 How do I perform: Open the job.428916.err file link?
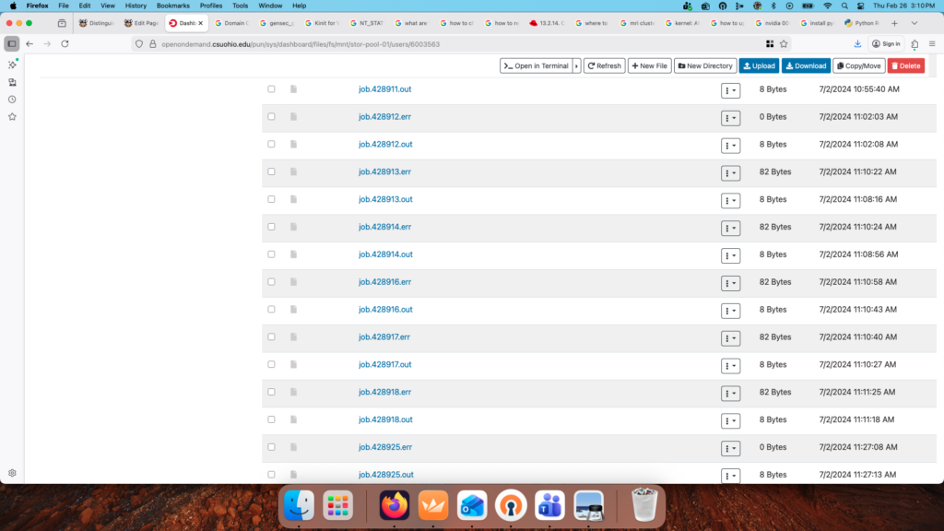(384, 282)
